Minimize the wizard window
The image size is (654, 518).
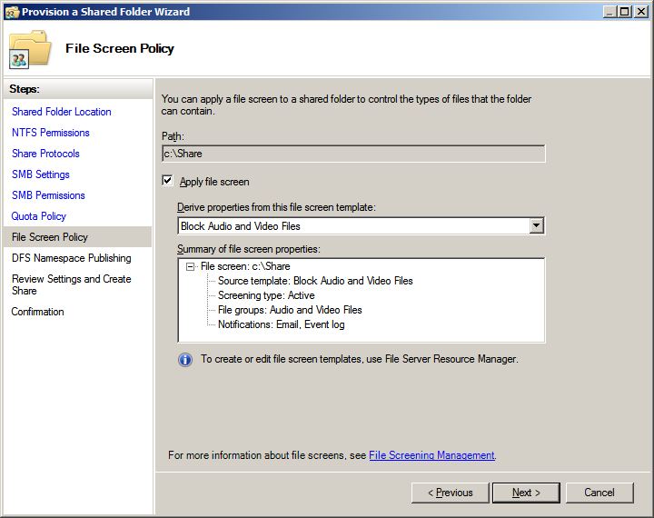(609, 12)
